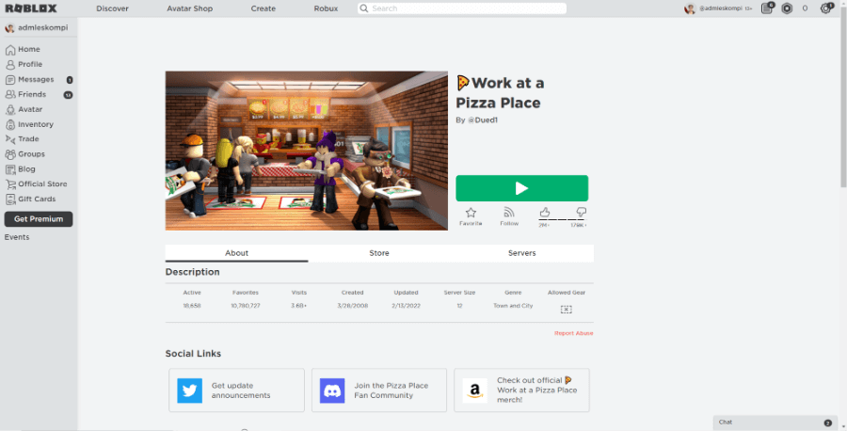
Task: Click the Favorite star icon
Action: (x=471, y=213)
